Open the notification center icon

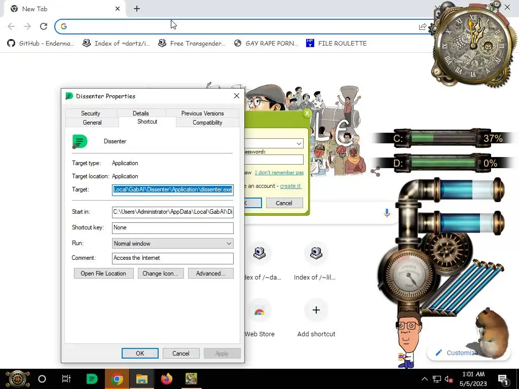503,379
